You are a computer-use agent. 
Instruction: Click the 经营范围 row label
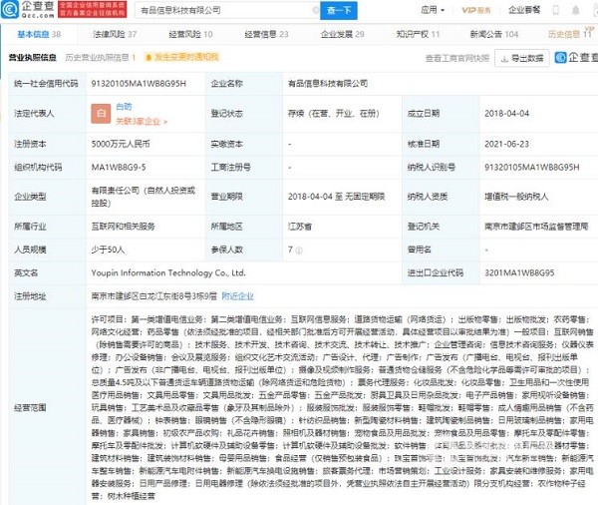coord(30,408)
